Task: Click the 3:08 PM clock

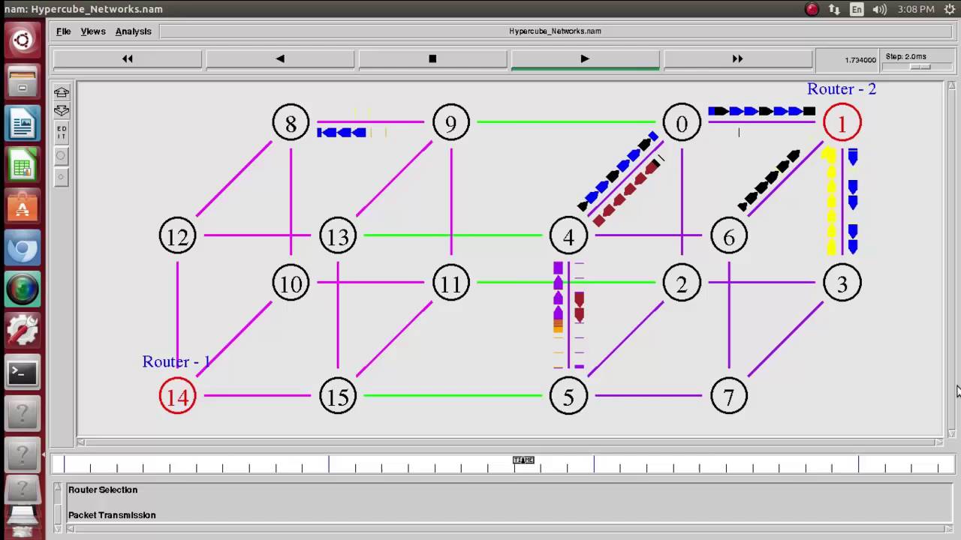Action: pyautogui.click(x=916, y=9)
